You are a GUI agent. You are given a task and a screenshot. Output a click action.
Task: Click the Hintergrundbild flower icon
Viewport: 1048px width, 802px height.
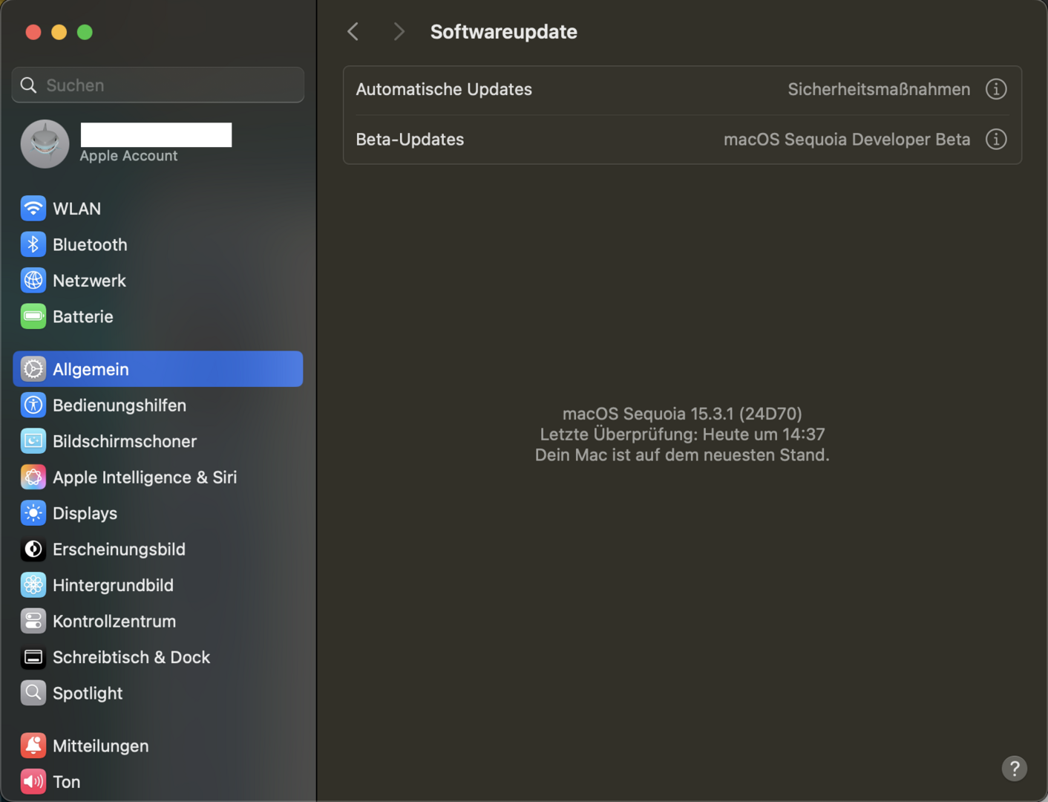[33, 585]
